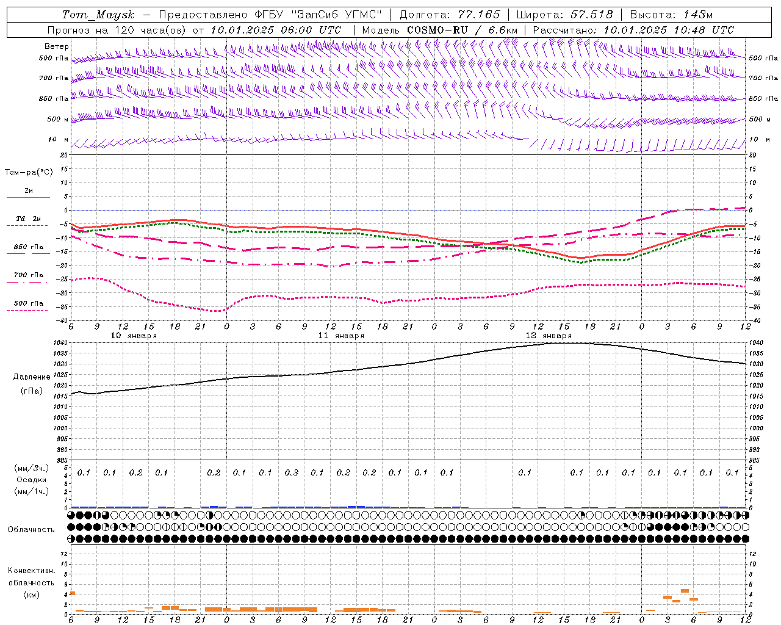Click the Тем-ра(°C) temperature panel label
Screen dimensions: 781x625
[29, 172]
